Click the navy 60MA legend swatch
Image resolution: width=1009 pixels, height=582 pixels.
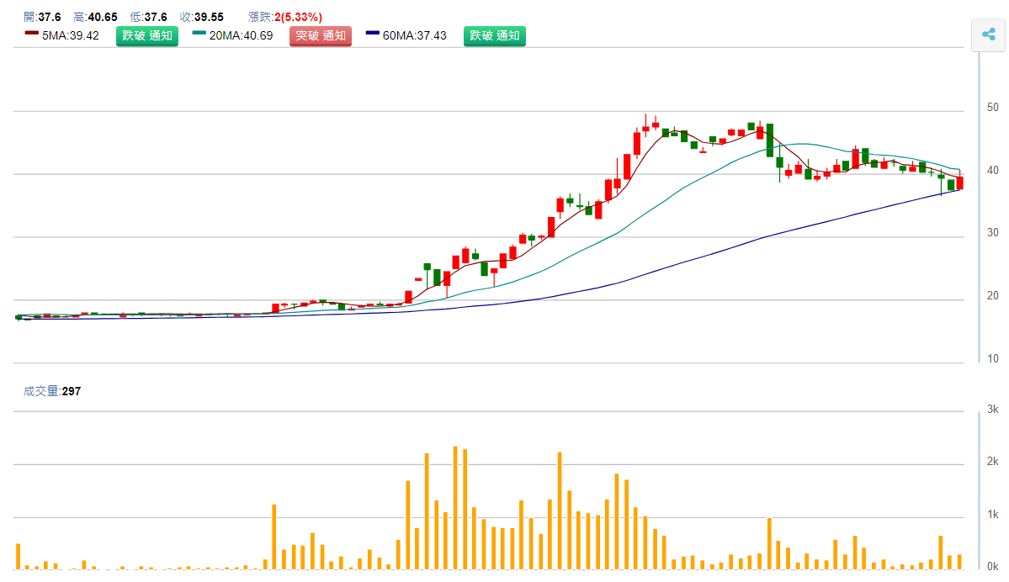374,33
